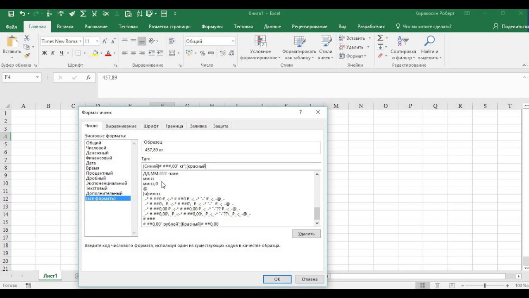Click OK in Format Cells dialog
Image resolution: width=529 pixels, height=298 pixels.
coord(277,279)
